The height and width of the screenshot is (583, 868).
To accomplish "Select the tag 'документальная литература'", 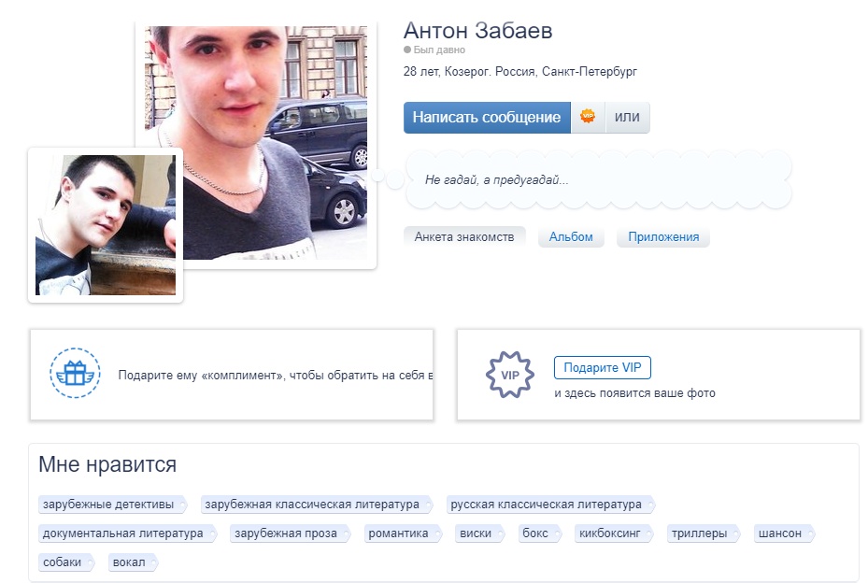I will coord(127,533).
